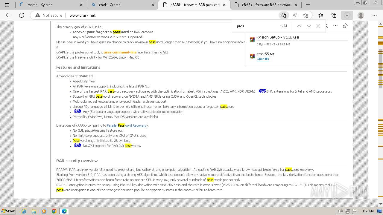The width and height of the screenshot is (383, 215).
Task: Open the Favorites list
Action: [321, 15]
